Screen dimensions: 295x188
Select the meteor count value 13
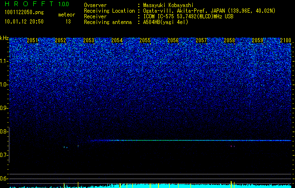point(68,22)
